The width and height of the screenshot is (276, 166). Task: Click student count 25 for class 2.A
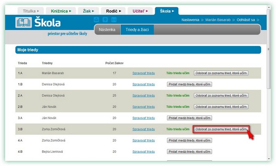114,96
